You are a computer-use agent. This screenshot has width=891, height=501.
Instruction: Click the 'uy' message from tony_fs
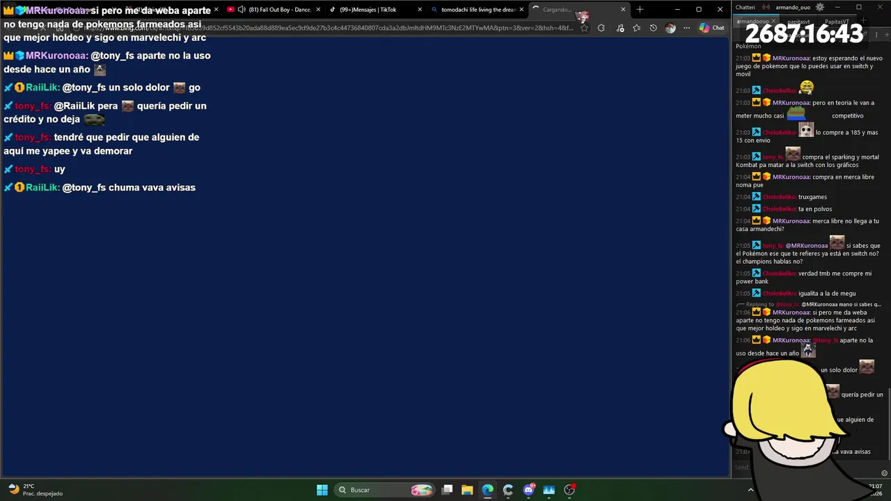pyautogui.click(x=59, y=169)
